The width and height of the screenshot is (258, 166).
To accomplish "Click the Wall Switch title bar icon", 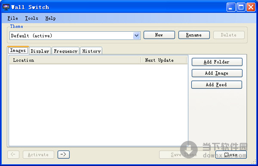I will pos(6,7).
